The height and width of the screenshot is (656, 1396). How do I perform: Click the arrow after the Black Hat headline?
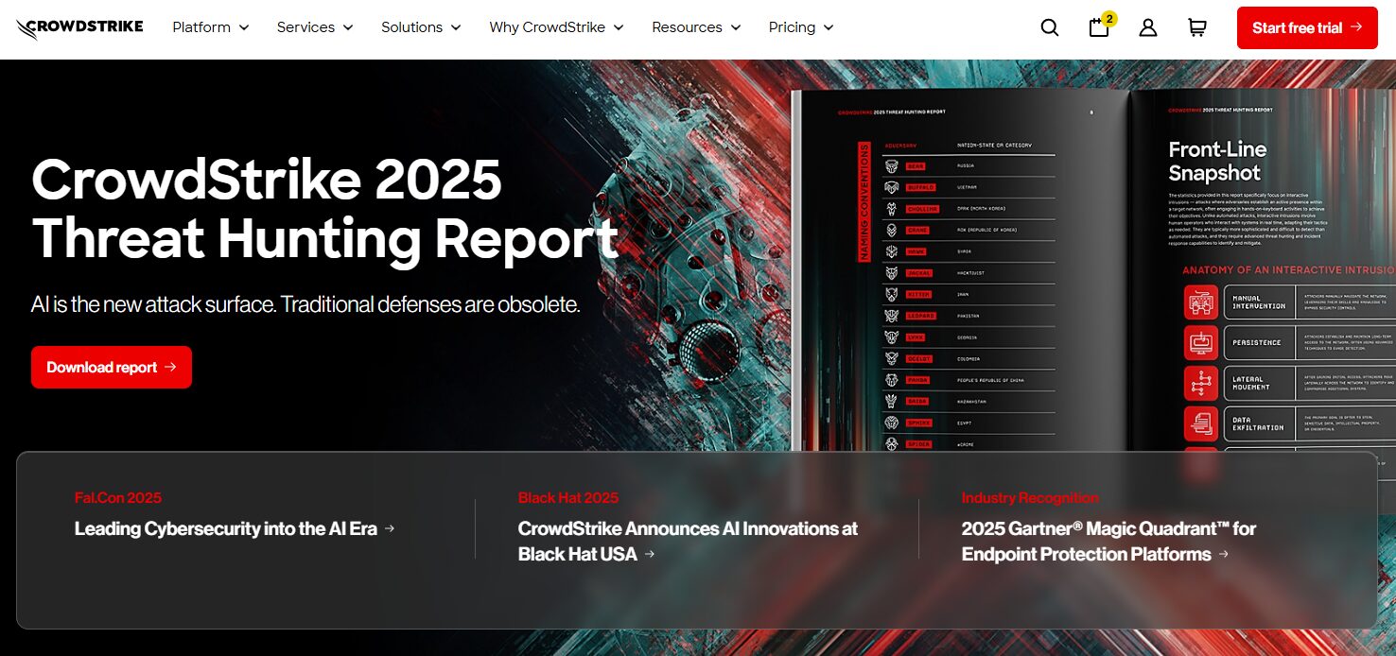[x=649, y=556]
